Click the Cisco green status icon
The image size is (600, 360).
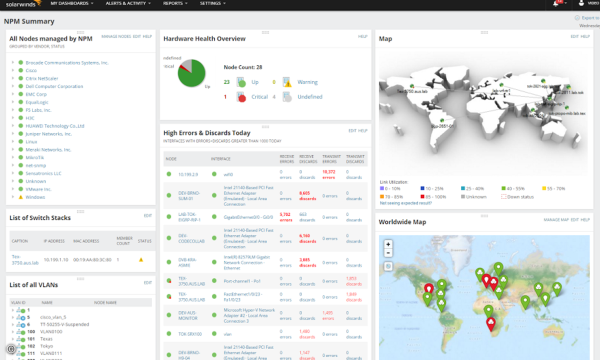[21, 70]
